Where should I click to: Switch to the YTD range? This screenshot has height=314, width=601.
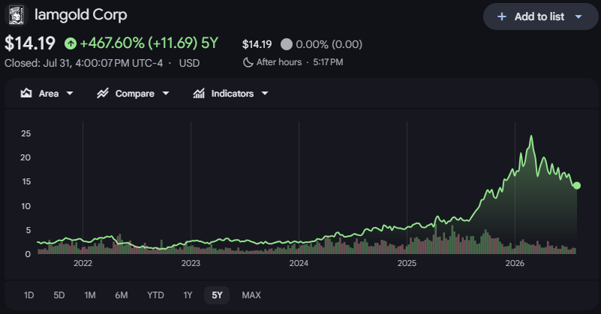tap(155, 295)
